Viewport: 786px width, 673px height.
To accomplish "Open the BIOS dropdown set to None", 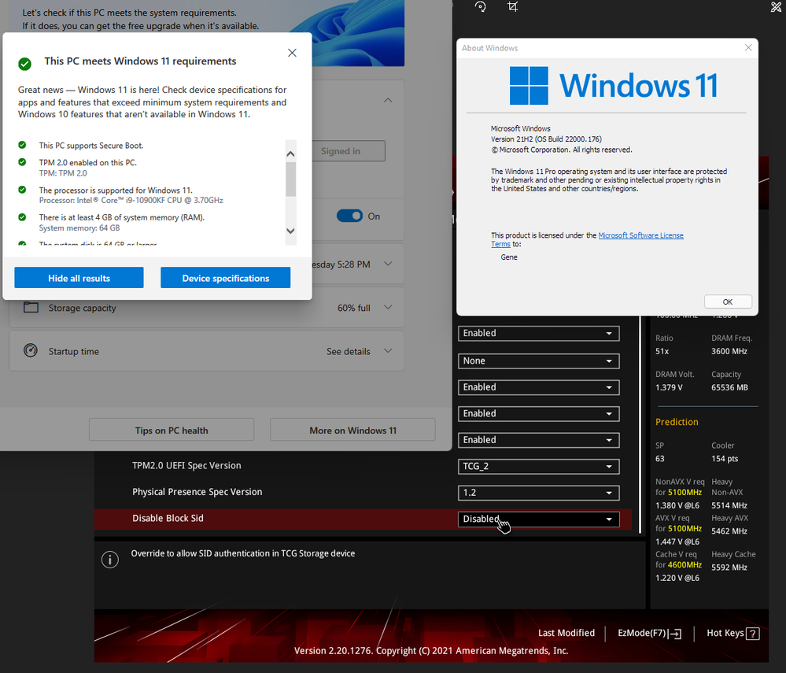I will click(538, 361).
